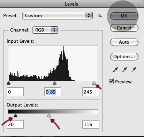Select the black point eyedropper

(115, 70)
